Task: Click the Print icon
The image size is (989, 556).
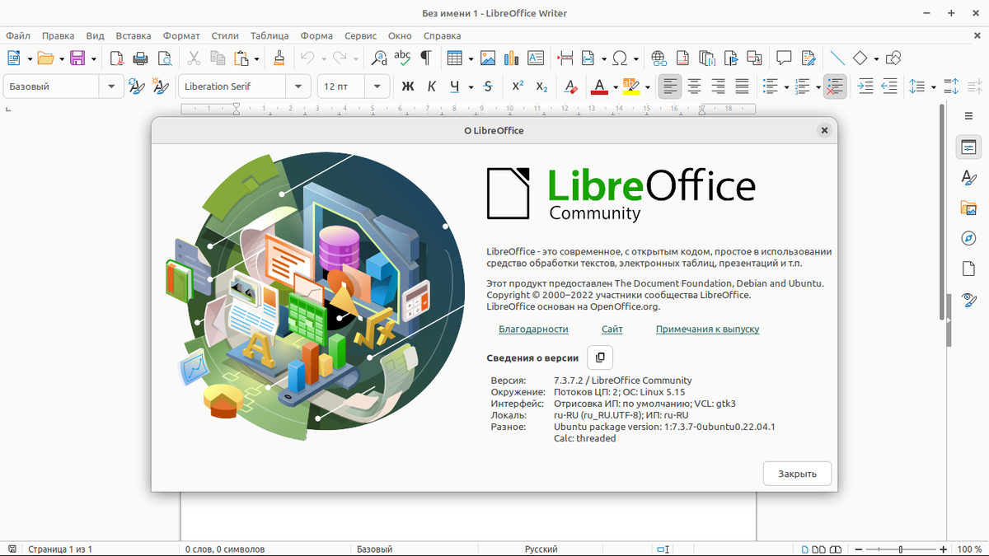Action: [x=140, y=58]
